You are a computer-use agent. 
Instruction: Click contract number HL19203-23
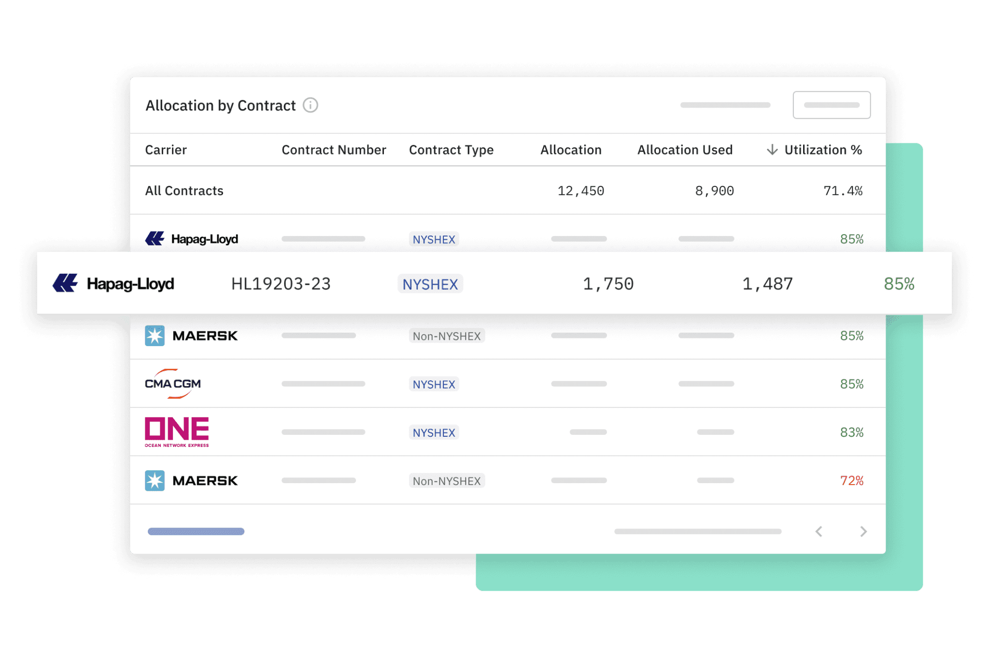tap(281, 284)
